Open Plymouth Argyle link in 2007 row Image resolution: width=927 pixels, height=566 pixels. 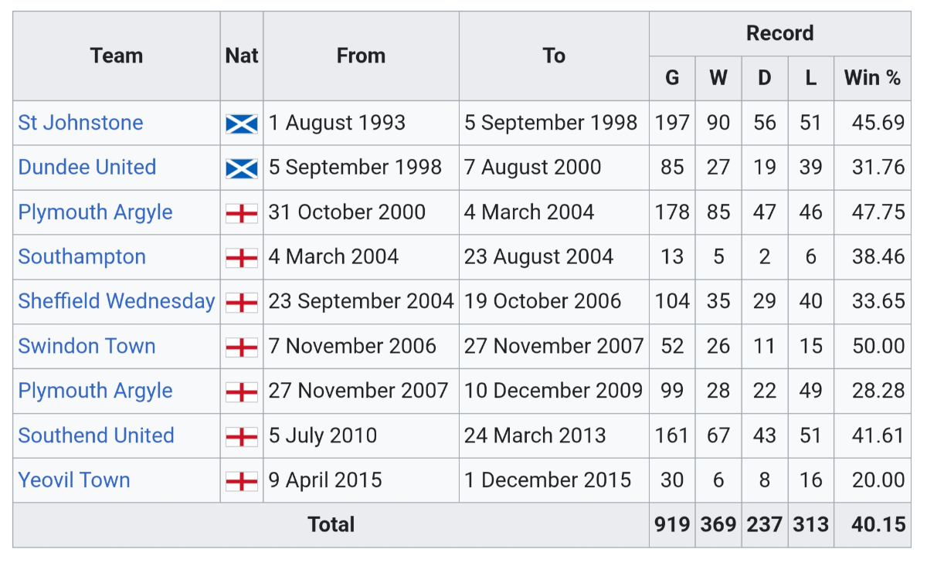pyautogui.click(x=96, y=391)
